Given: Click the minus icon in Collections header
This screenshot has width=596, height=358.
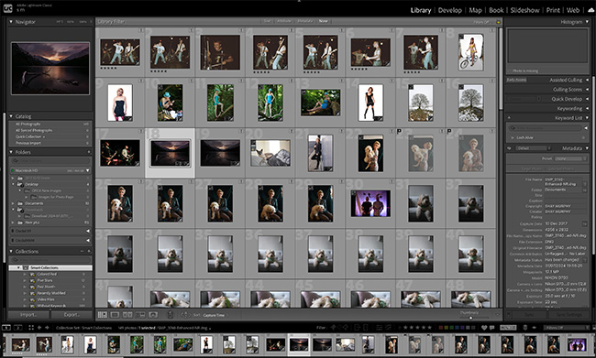Looking at the screenshot, I should click(82, 251).
